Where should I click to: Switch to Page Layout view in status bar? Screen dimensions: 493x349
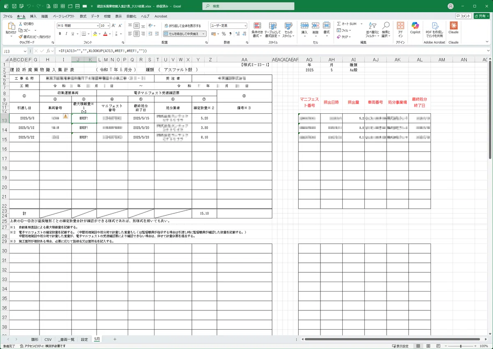[x=428, y=346]
